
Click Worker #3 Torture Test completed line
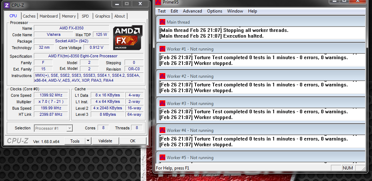254,111
